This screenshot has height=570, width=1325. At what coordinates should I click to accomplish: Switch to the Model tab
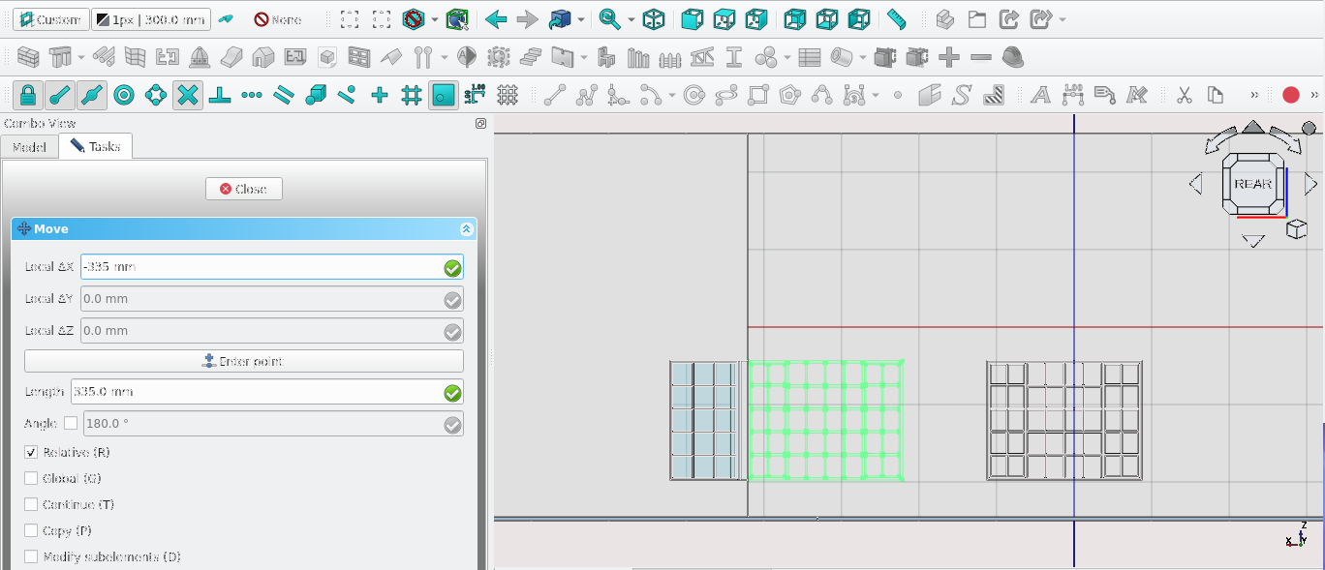[29, 147]
